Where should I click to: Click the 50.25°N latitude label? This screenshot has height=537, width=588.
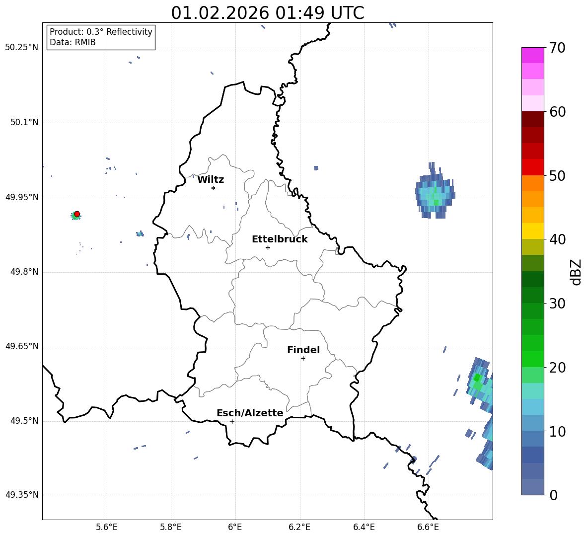[22, 48]
